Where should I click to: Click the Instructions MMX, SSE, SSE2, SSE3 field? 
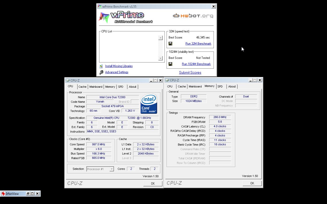point(122,131)
